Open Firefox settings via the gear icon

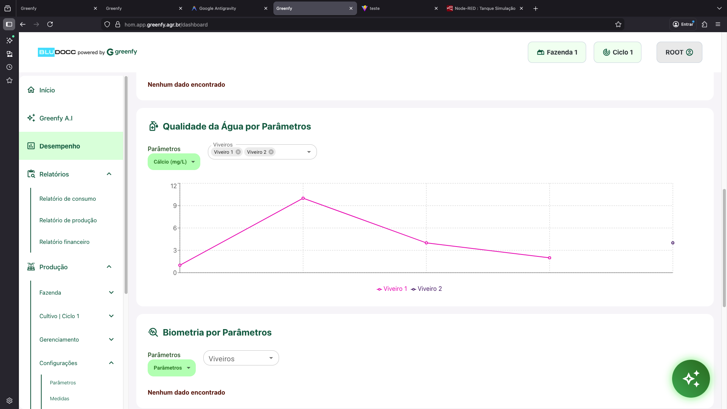[x=9, y=401]
